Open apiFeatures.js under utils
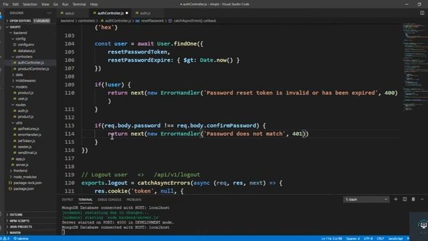Image resolution: width=428 pixels, height=241 pixels. (x=28, y=129)
